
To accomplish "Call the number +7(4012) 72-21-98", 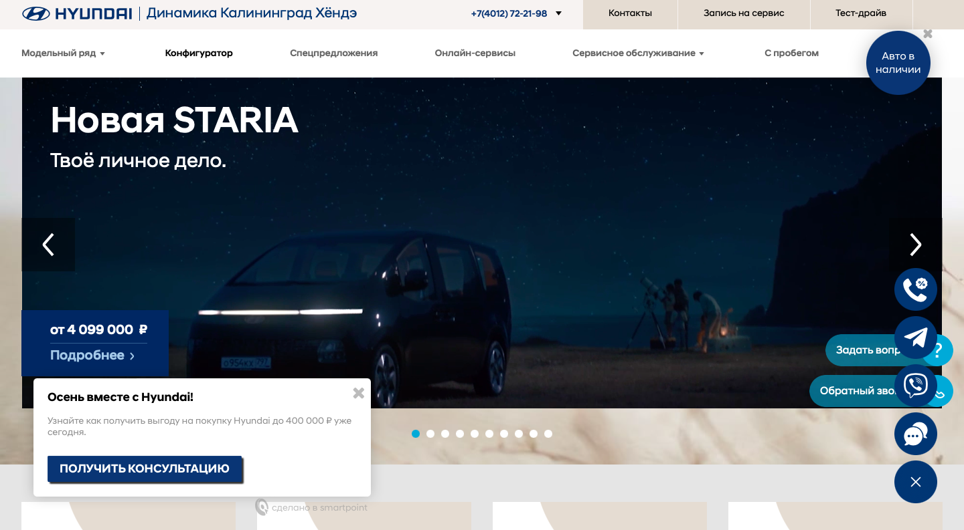I will [x=509, y=13].
